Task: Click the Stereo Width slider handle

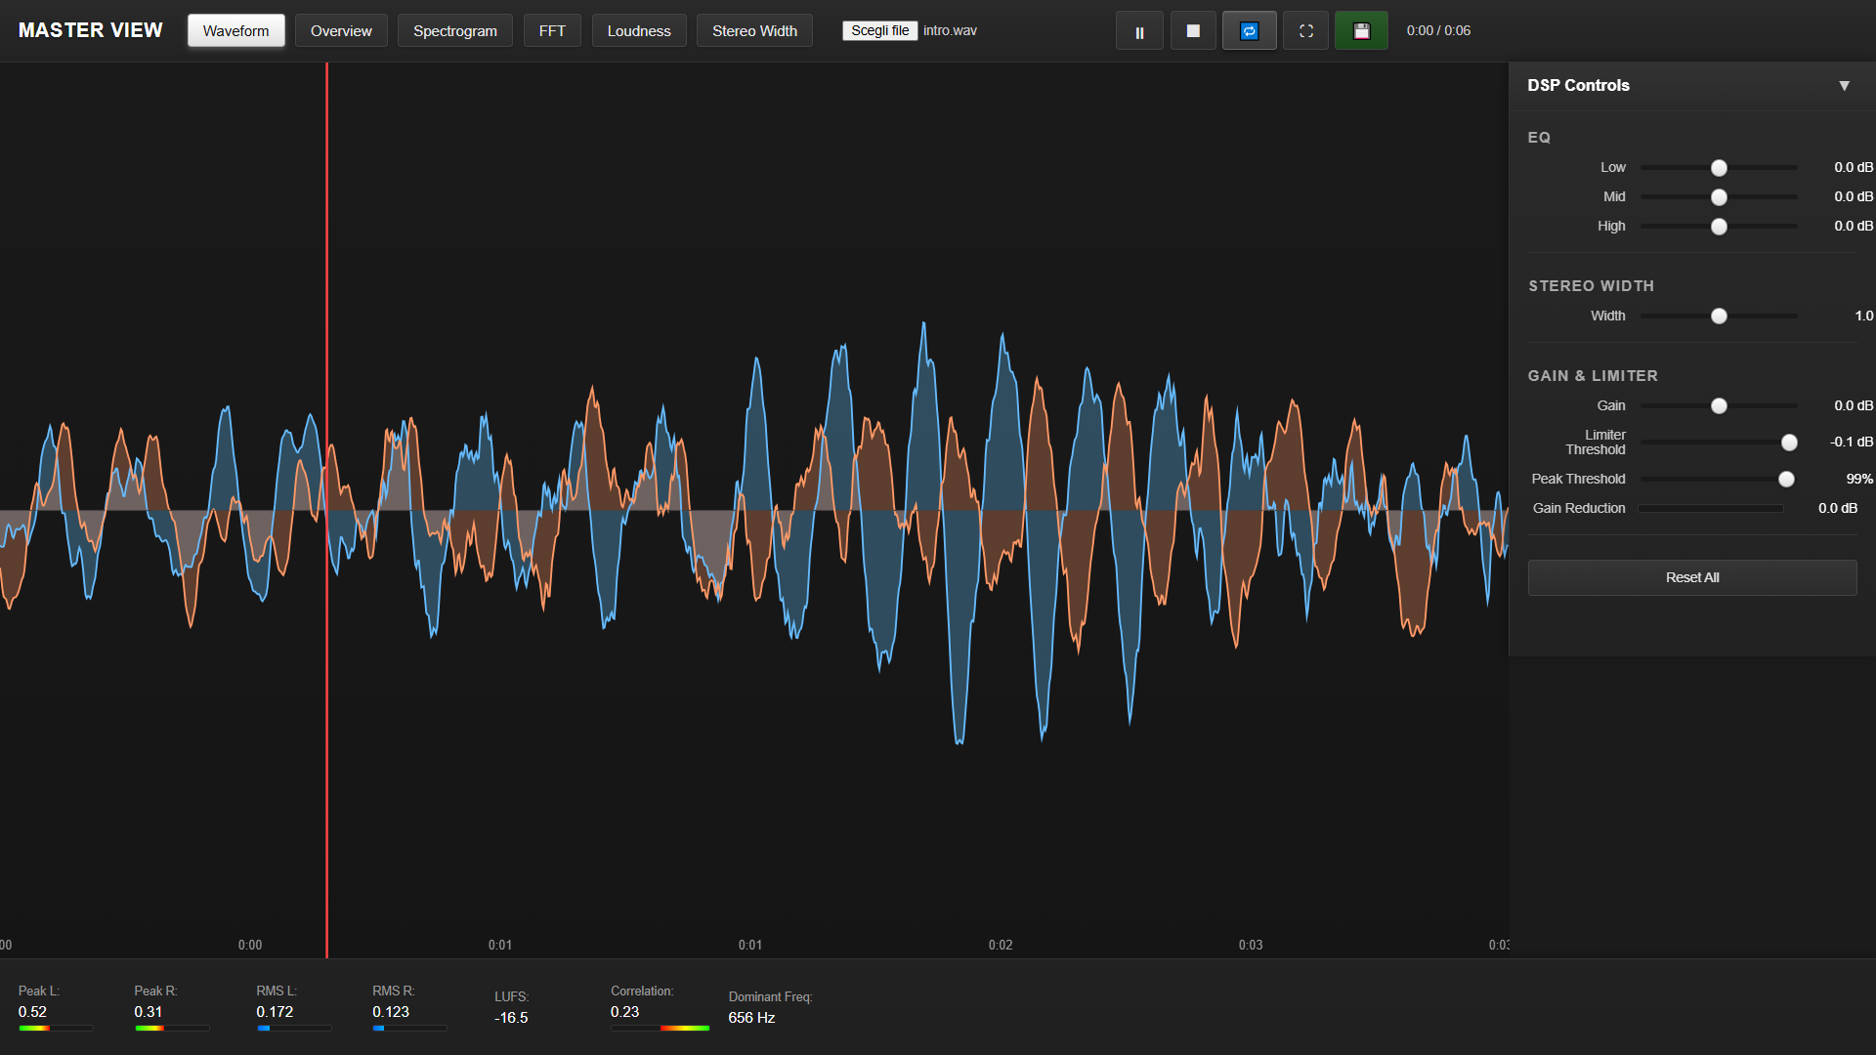Action: coord(1719,316)
